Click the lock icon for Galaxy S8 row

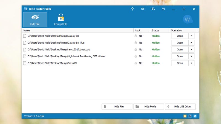pyautogui.click(x=136, y=36)
